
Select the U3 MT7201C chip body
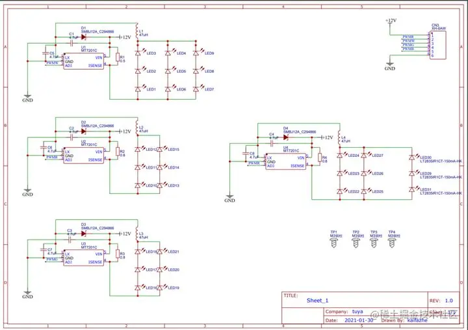[x=84, y=258]
